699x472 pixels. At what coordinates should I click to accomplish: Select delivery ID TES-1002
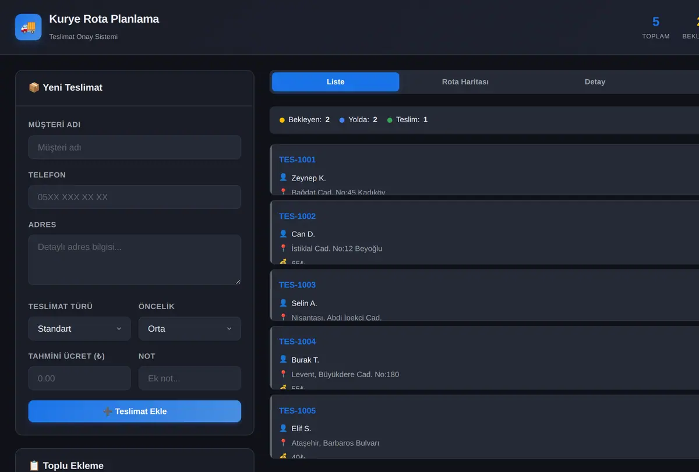point(297,217)
